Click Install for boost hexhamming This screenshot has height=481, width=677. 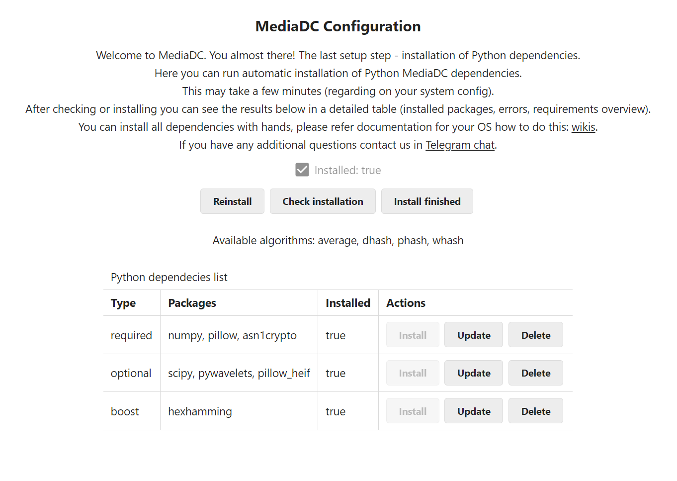(413, 411)
